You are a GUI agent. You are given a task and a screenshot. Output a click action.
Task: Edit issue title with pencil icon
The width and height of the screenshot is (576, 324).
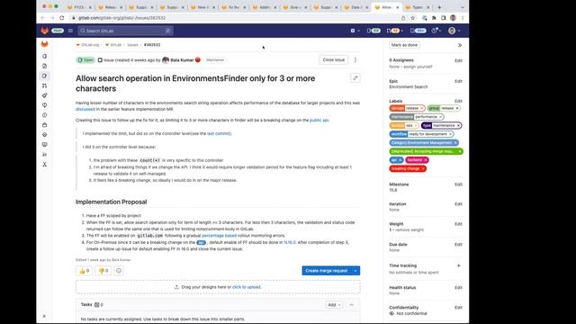[355, 78]
